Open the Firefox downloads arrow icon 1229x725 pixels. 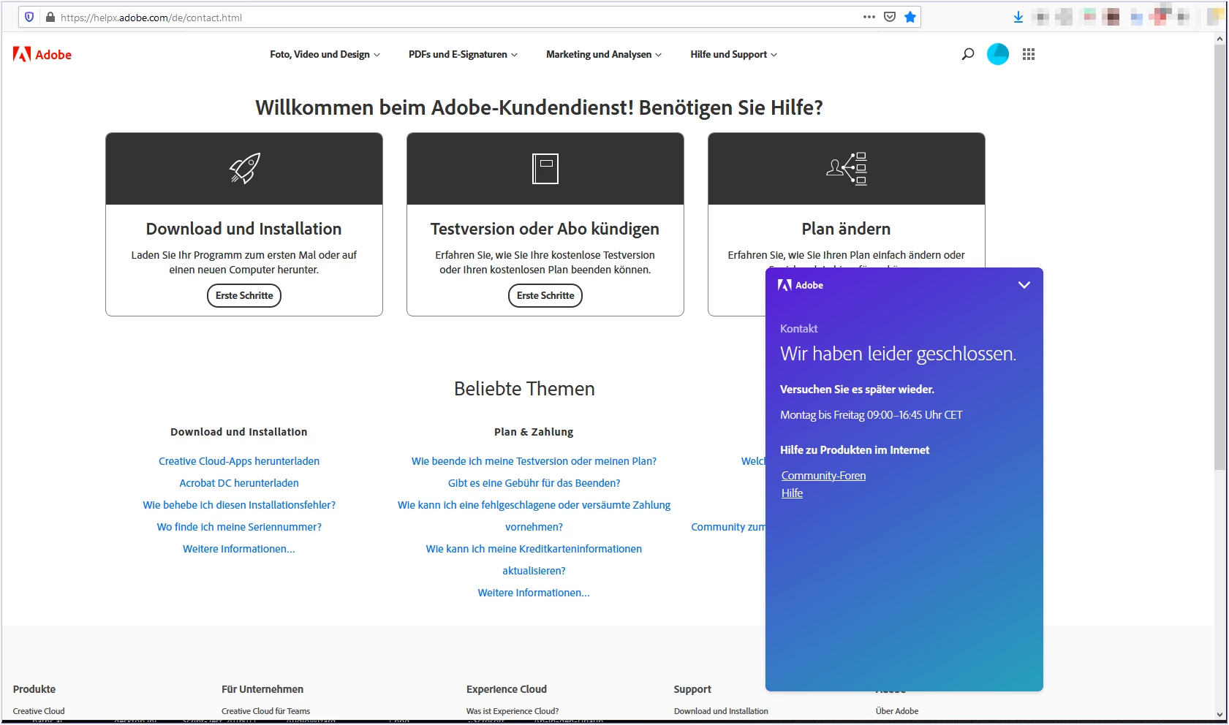pos(1018,17)
